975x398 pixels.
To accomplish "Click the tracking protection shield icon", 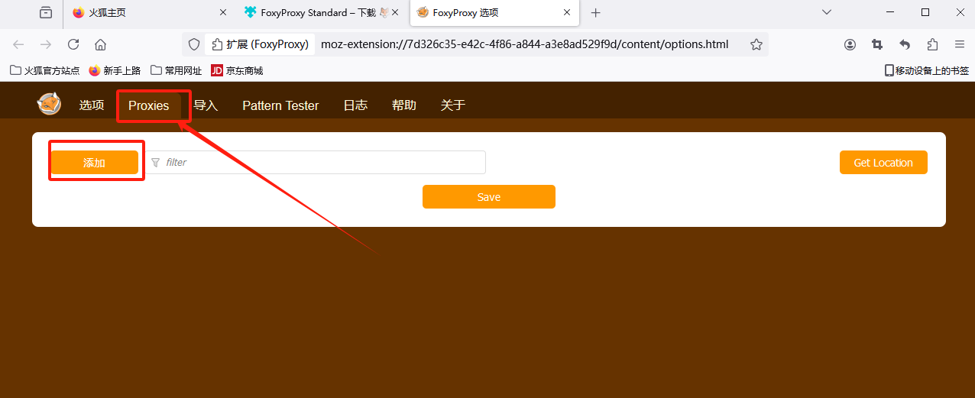I will click(194, 44).
